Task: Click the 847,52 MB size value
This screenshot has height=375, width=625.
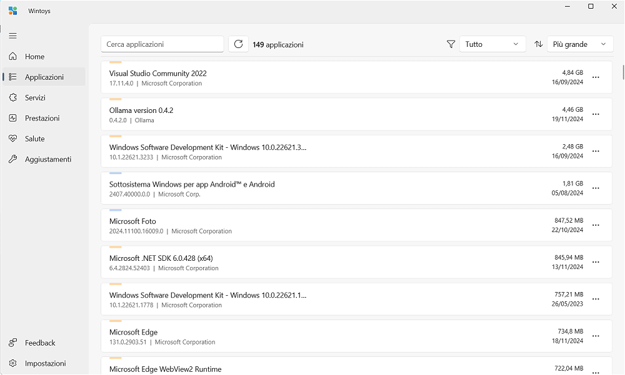Action: (x=569, y=220)
